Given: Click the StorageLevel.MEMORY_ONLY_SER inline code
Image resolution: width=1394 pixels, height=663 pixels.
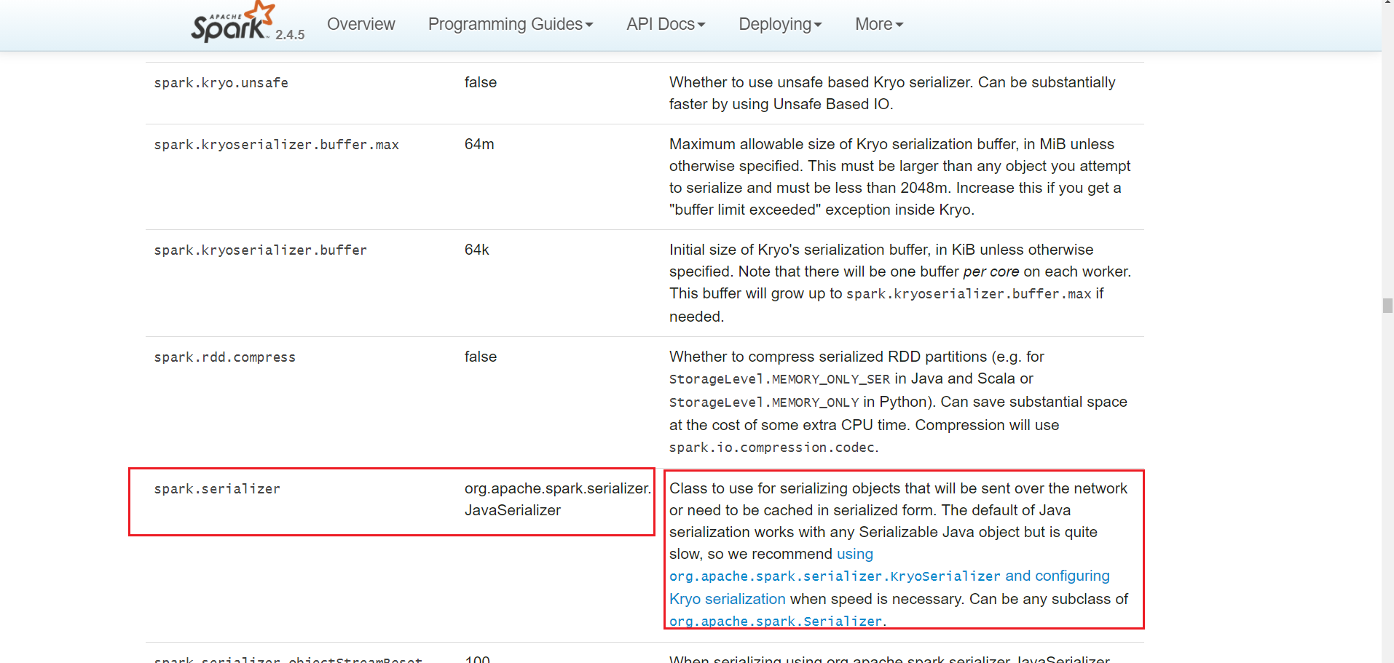Looking at the screenshot, I should click(779, 379).
